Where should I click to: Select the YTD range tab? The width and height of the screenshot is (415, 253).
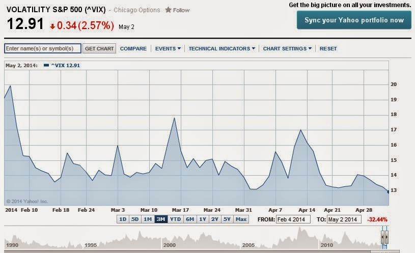[176, 219]
